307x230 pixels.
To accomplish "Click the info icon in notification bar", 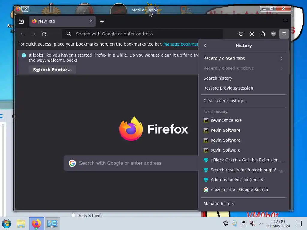I will coord(24,55).
